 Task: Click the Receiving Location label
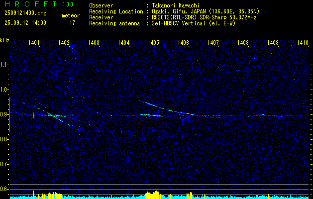(x=116, y=11)
